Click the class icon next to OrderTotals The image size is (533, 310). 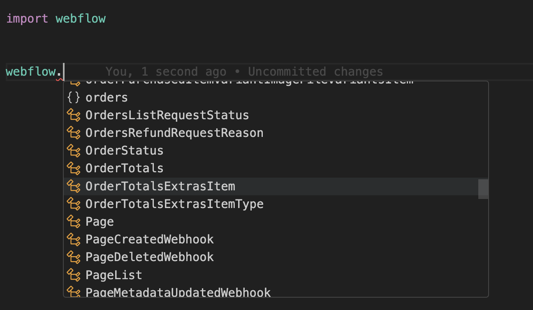pos(73,168)
